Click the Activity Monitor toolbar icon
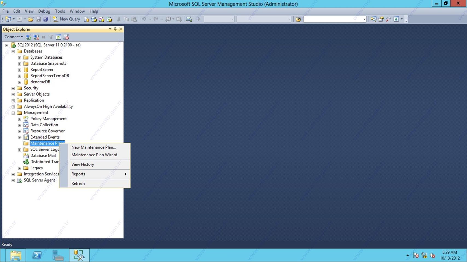The width and height of the screenshot is (467, 262). [189, 19]
